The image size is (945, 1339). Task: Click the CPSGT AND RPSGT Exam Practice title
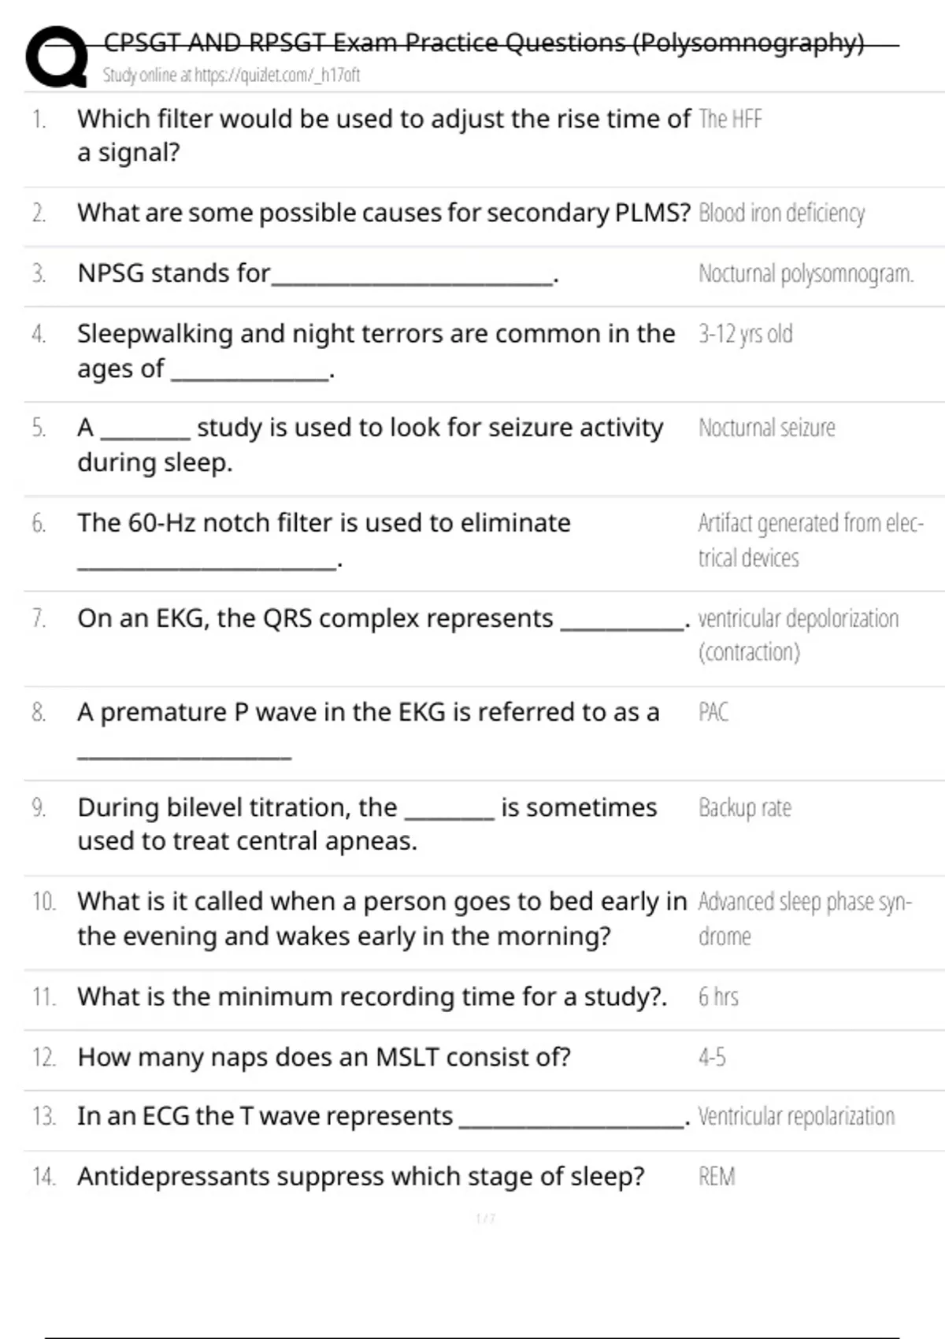tap(484, 42)
